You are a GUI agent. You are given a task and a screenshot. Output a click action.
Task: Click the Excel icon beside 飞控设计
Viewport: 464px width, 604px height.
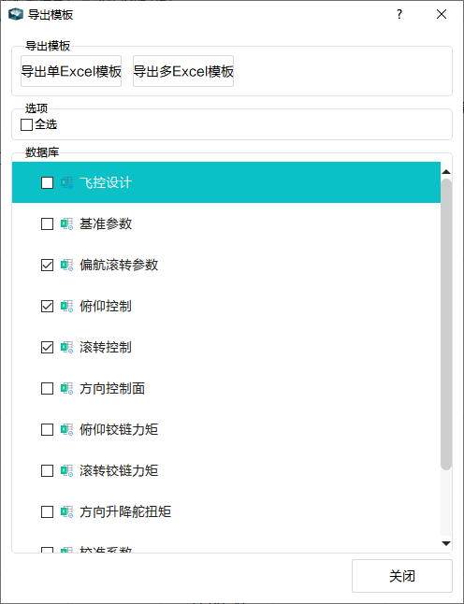pyautogui.click(x=66, y=182)
